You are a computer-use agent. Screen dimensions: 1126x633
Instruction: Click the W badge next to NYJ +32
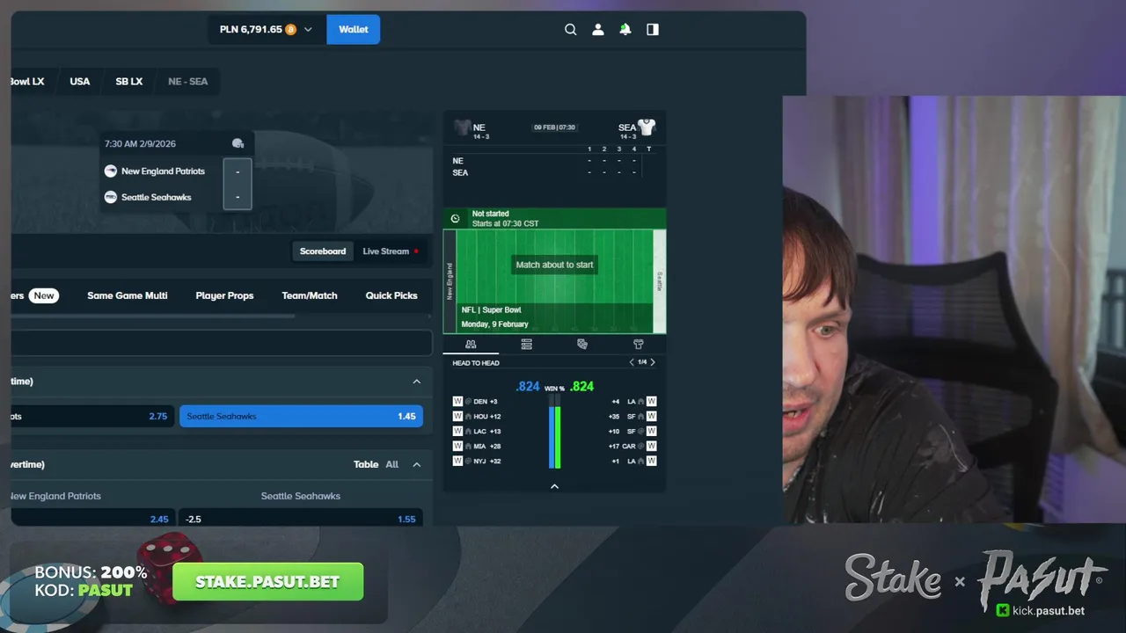[x=457, y=461]
